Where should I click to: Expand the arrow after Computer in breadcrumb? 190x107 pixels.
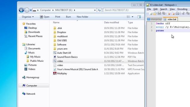(53, 10)
